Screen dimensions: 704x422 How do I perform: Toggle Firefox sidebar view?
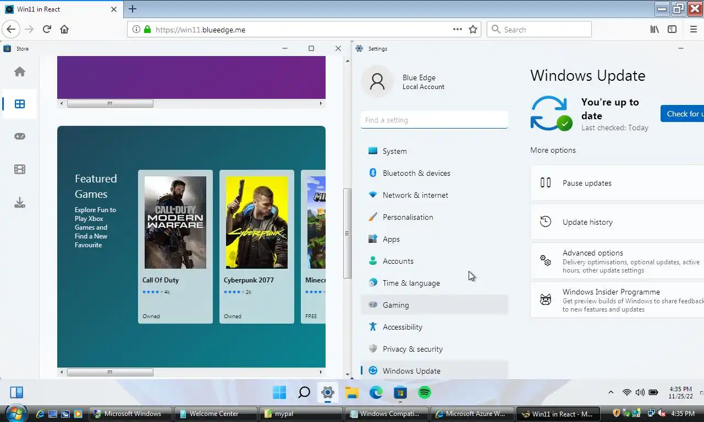(x=672, y=29)
